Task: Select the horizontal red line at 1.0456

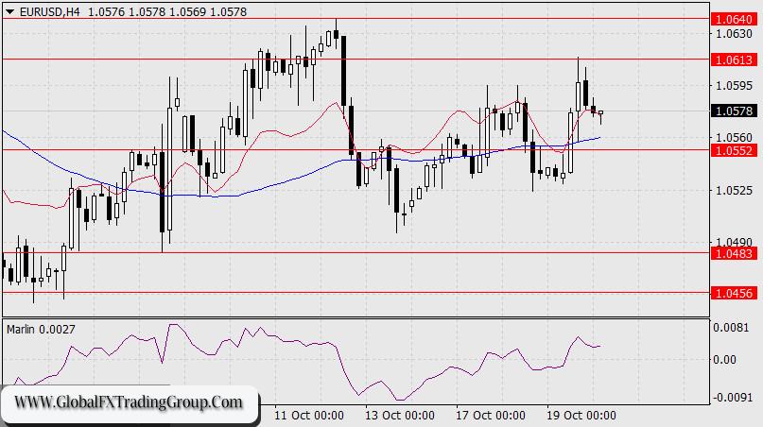Action: (355, 293)
